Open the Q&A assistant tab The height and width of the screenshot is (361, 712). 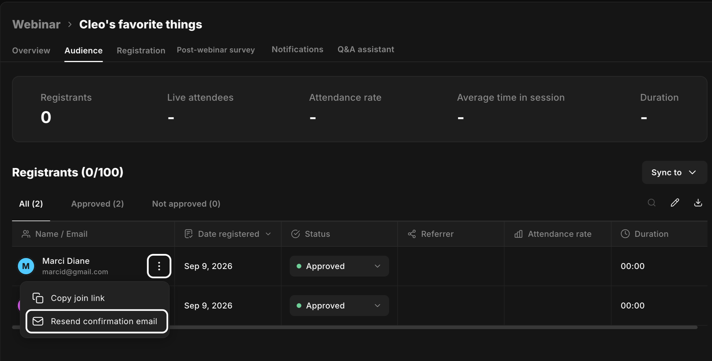click(366, 49)
